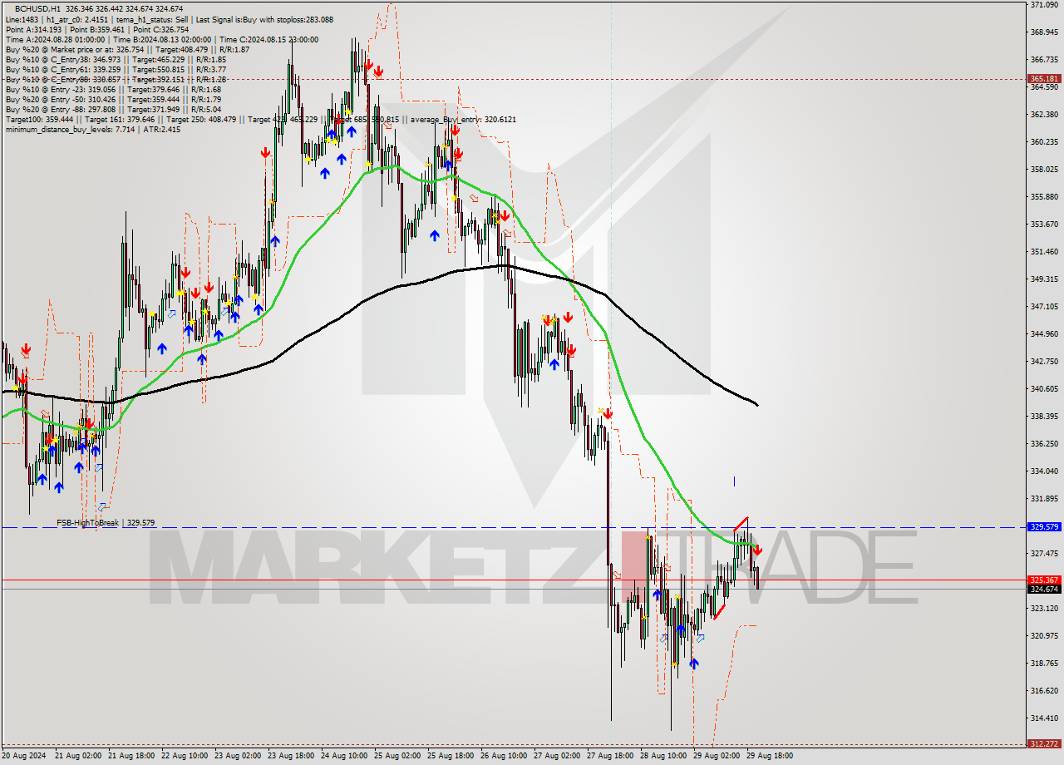Click the blue 329.579 price tag

click(1043, 526)
